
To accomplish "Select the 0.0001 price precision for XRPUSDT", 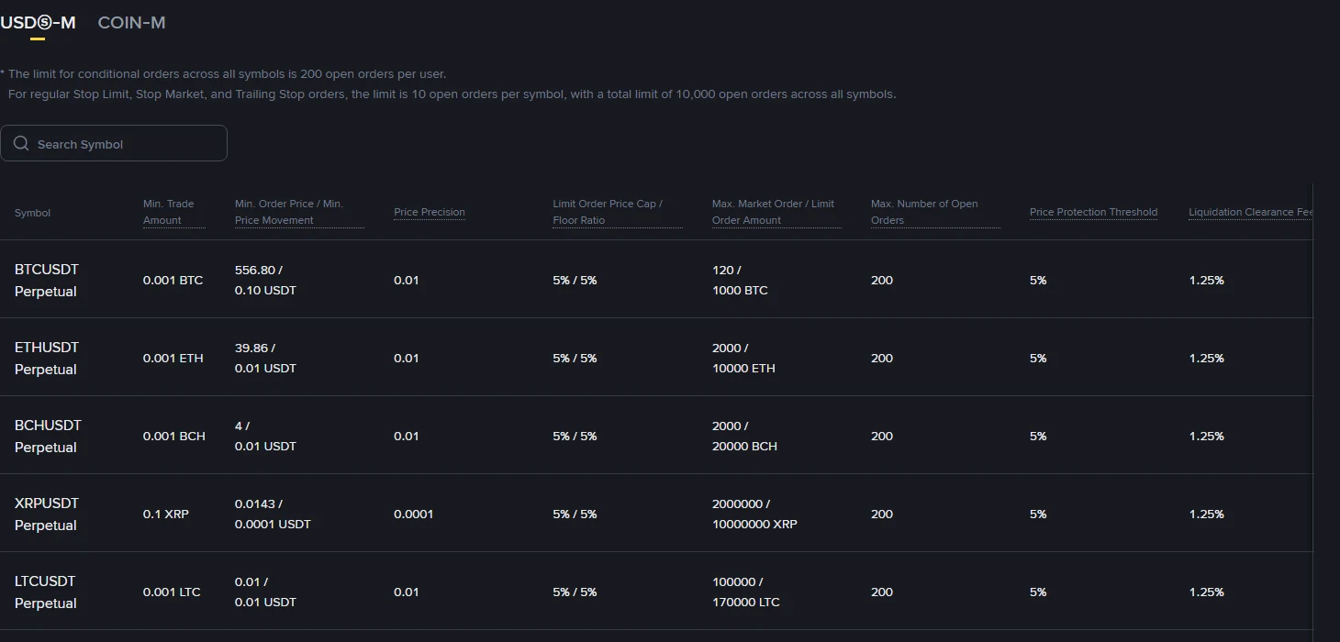I will [x=413, y=515].
